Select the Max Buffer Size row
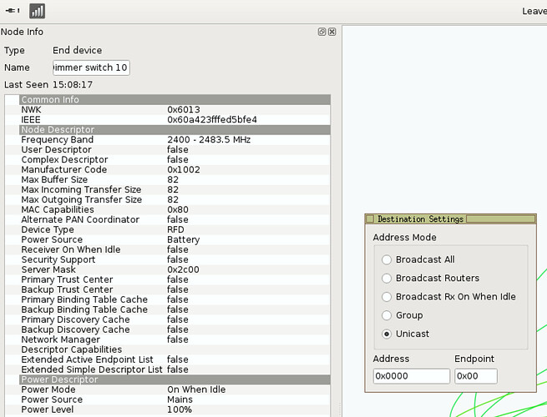The height and width of the screenshot is (417, 547). [x=168, y=179]
